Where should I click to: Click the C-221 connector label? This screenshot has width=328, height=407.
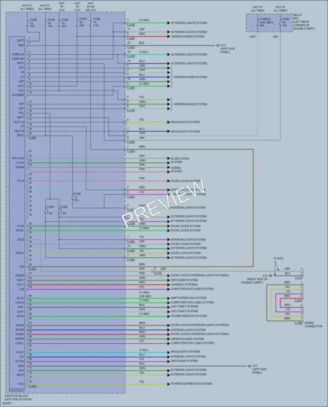(298, 300)
